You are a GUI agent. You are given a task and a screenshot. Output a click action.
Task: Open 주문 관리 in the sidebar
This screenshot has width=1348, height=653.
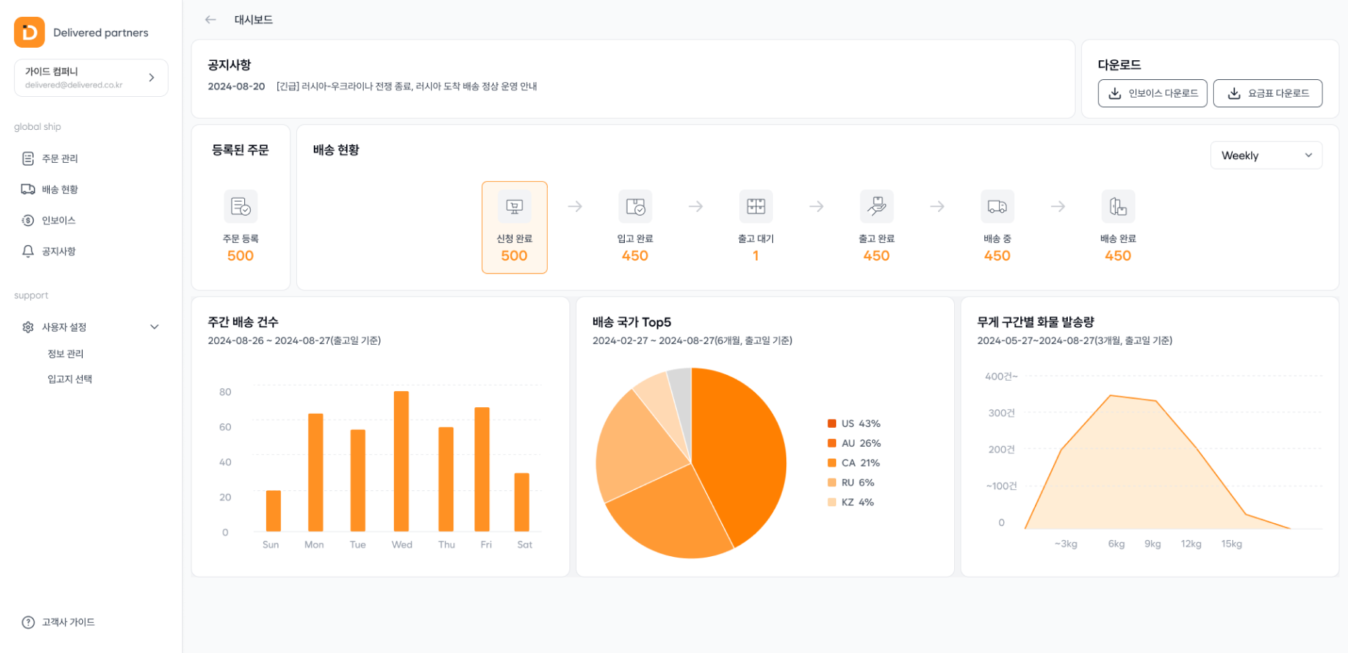(59, 158)
